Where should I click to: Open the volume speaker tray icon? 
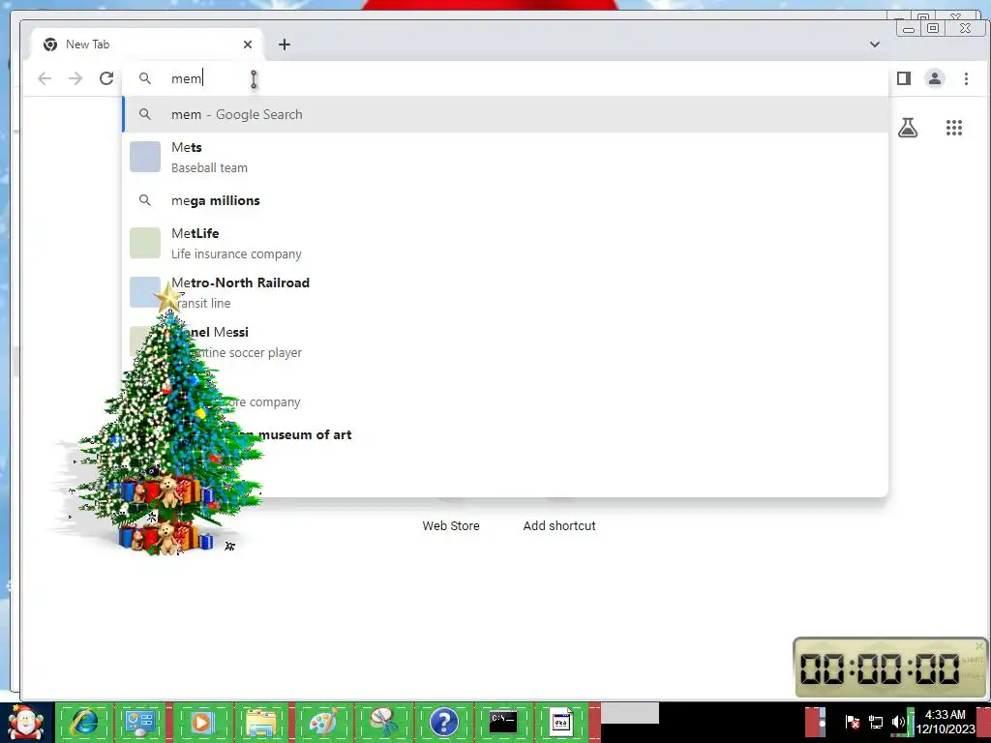coord(898,722)
